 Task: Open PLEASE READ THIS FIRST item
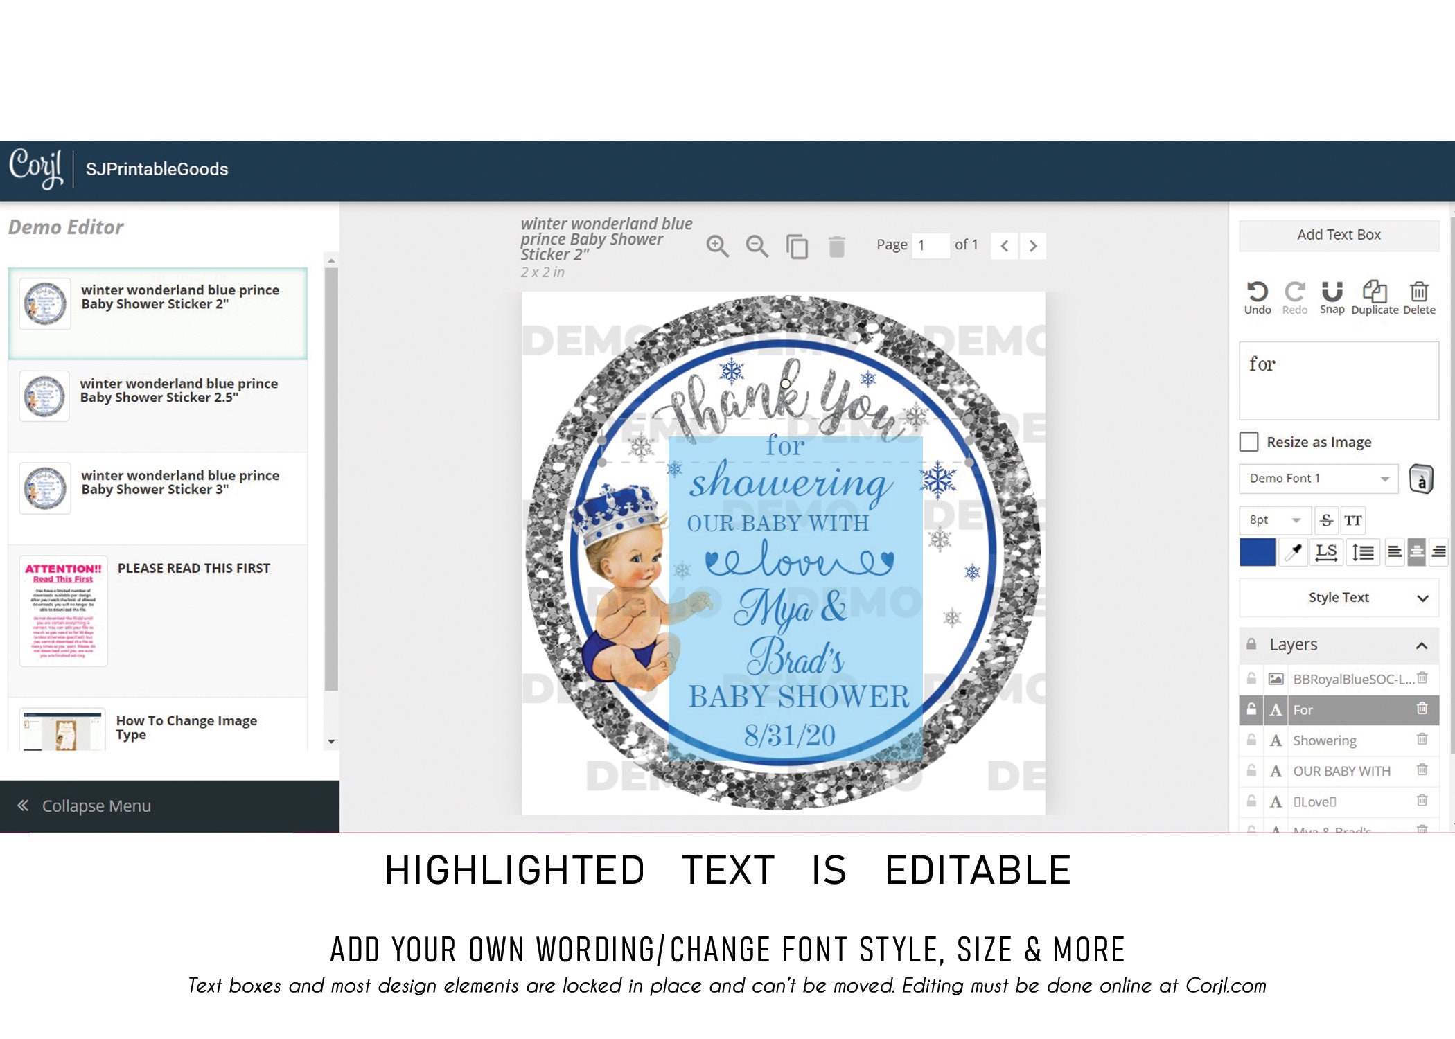click(157, 620)
